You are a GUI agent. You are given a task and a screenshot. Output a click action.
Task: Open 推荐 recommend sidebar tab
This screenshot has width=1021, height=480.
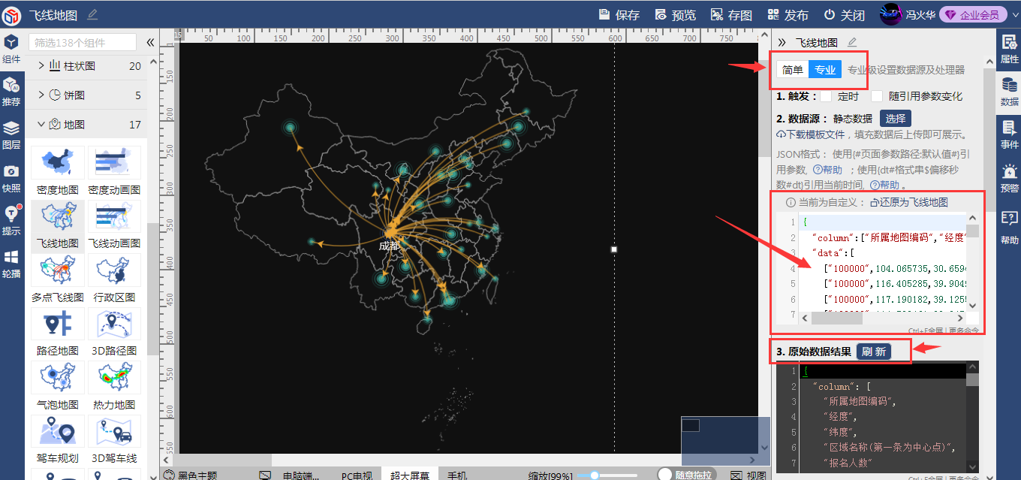11,92
